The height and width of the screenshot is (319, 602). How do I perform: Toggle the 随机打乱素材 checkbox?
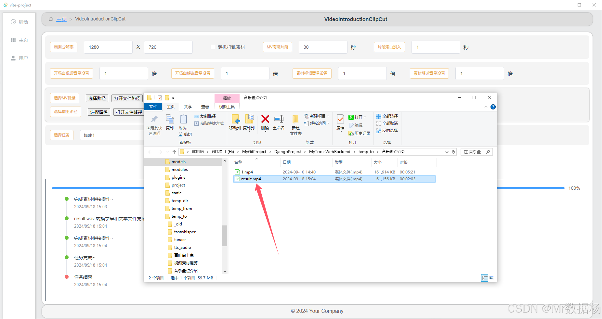(x=213, y=47)
